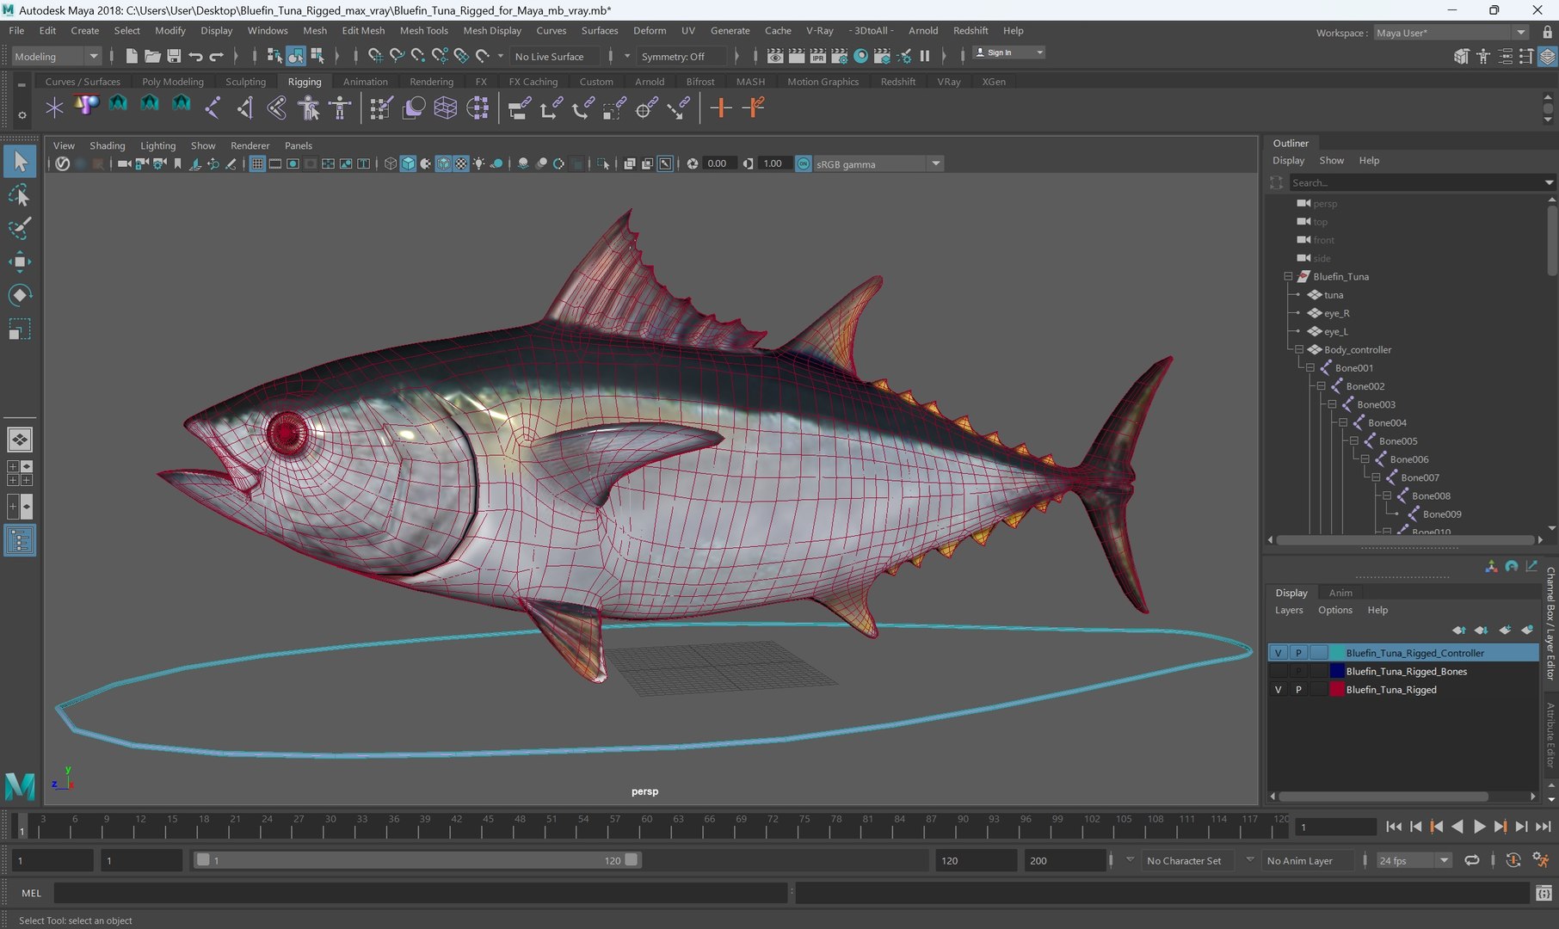Collapse Body_controller node in Outliner
This screenshot has width=1559, height=929.
[x=1299, y=349]
